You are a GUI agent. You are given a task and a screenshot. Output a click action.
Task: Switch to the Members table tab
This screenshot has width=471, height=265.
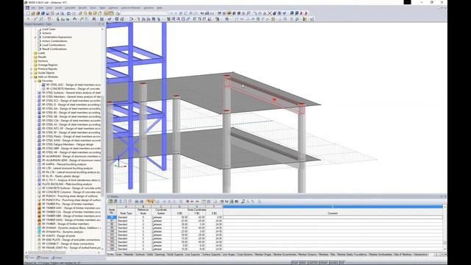[323, 255]
